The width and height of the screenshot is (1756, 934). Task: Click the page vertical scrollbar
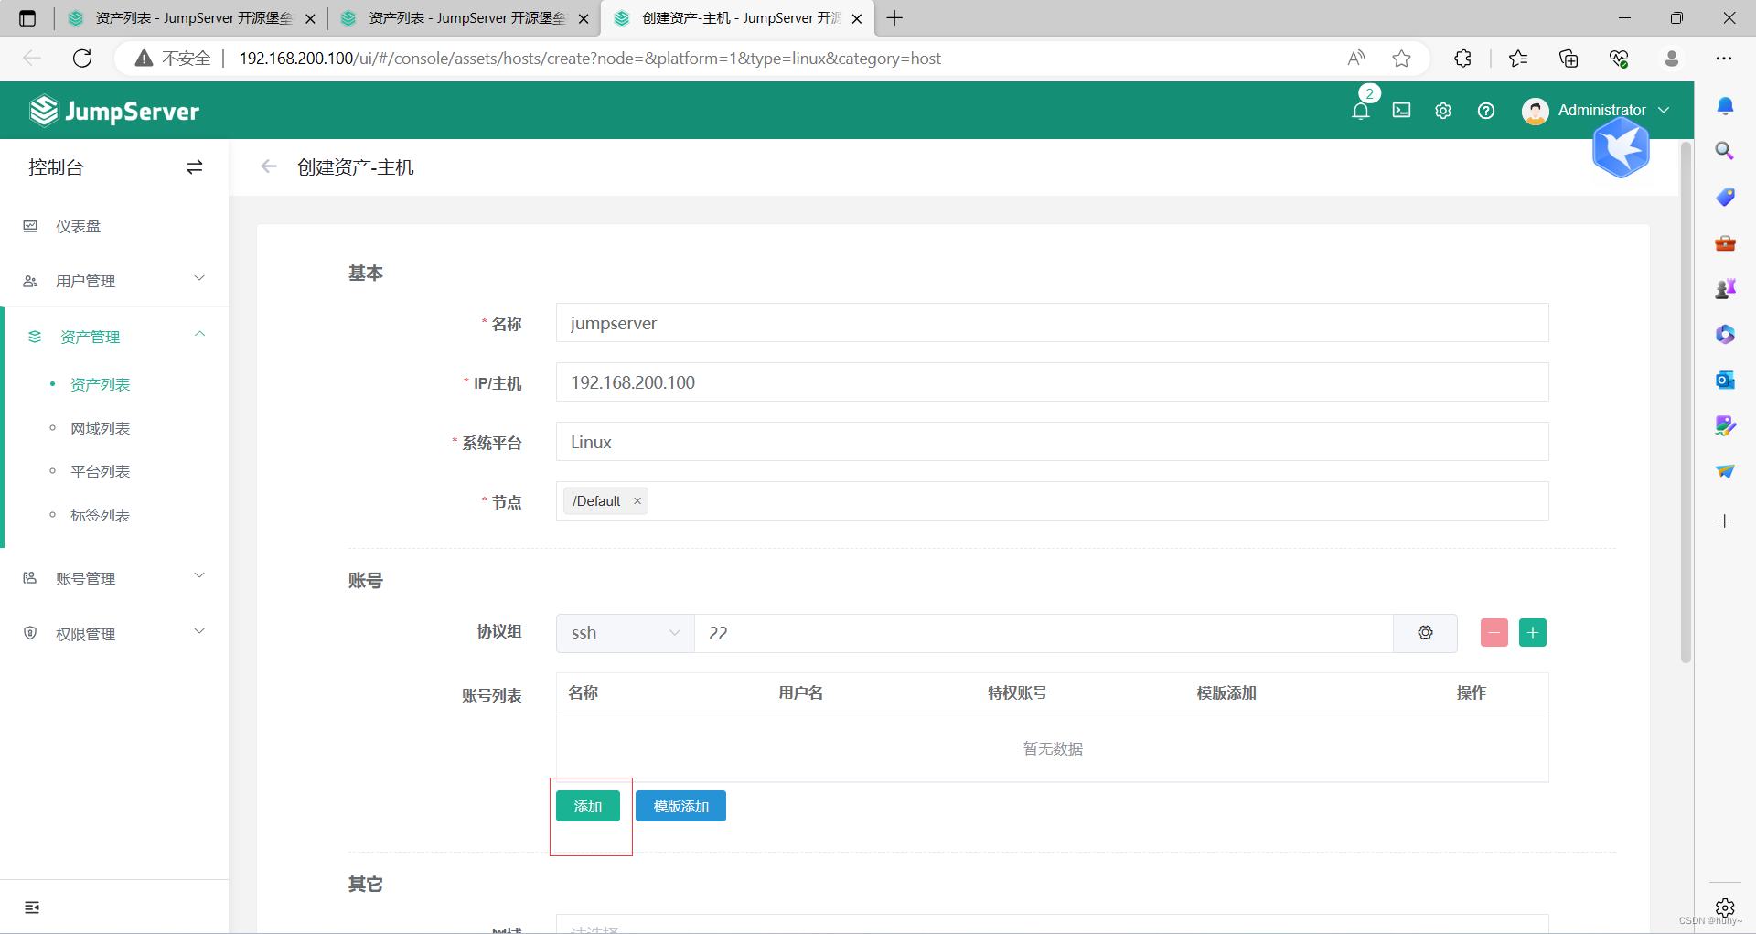(x=1686, y=403)
